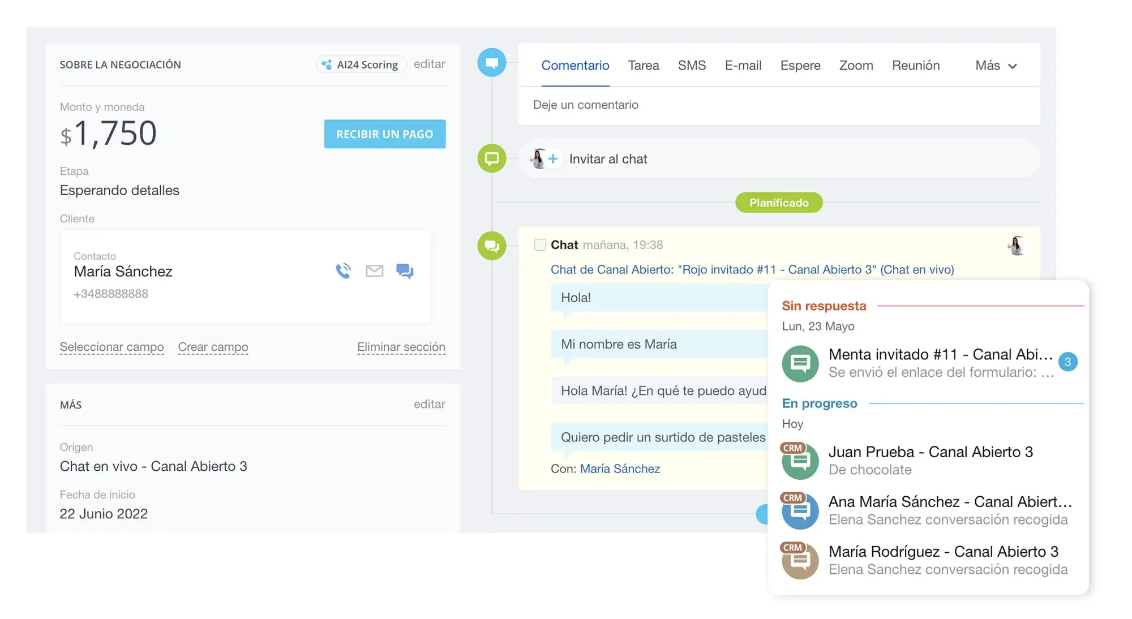Image resolution: width=1132 pixels, height=619 pixels.
Task: Tick the checkbox beside planned Chat activity
Action: [x=540, y=245]
